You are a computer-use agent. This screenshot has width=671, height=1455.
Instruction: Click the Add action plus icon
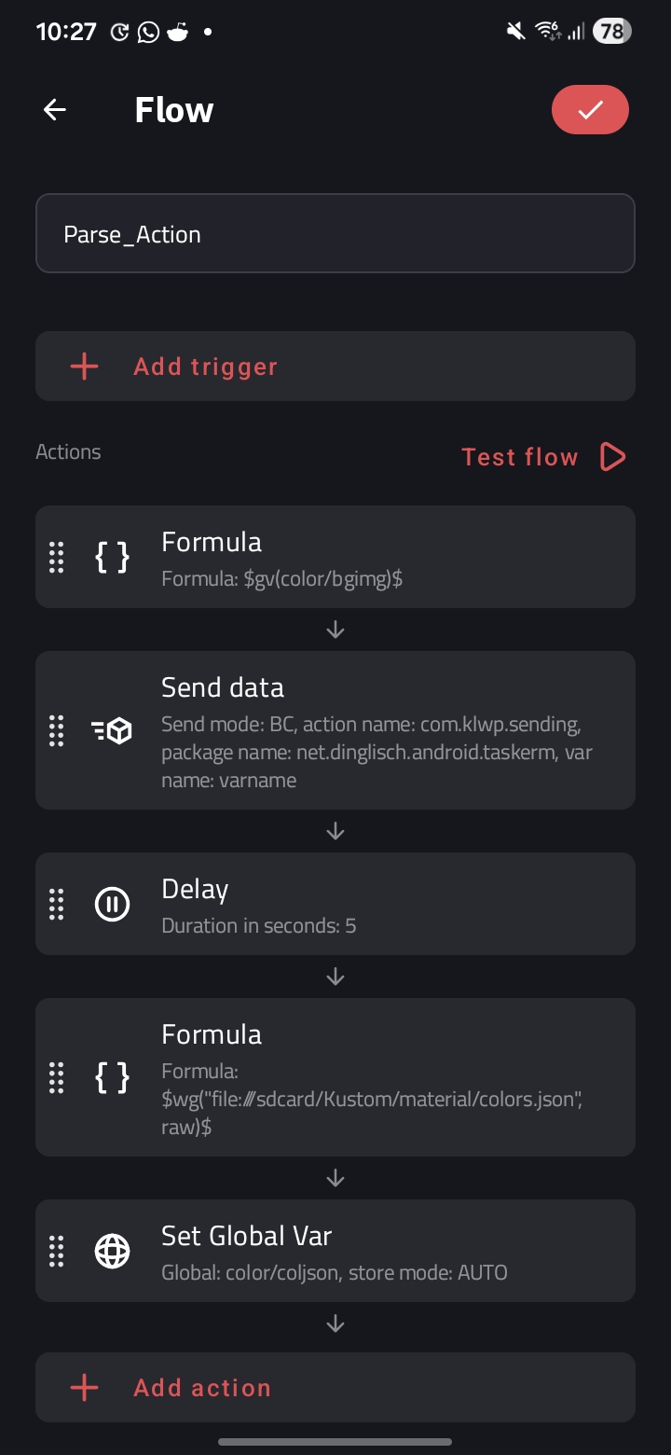[x=84, y=1388]
